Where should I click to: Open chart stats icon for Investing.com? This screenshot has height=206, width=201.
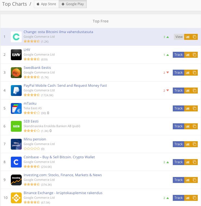(x=188, y=180)
